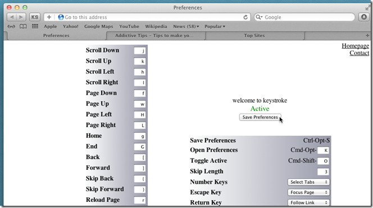Image resolution: width=373 pixels, height=208 pixels.
Task: Click the Back key field
Action: click(140, 158)
